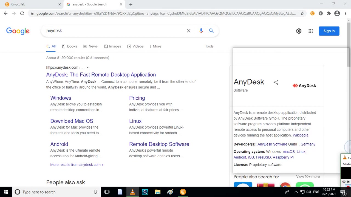Reload the page

[x=22, y=13]
